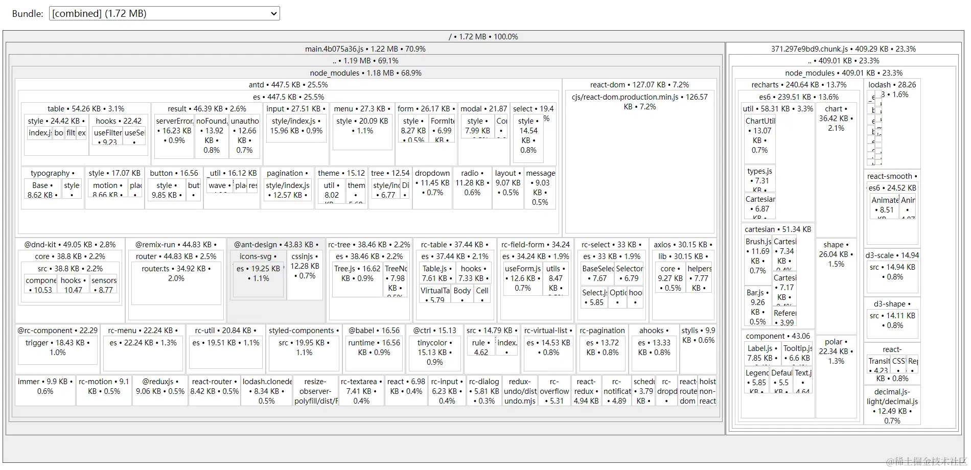Click the 'tree • 12.54' label
The height and width of the screenshot is (470, 971).
coord(390,173)
